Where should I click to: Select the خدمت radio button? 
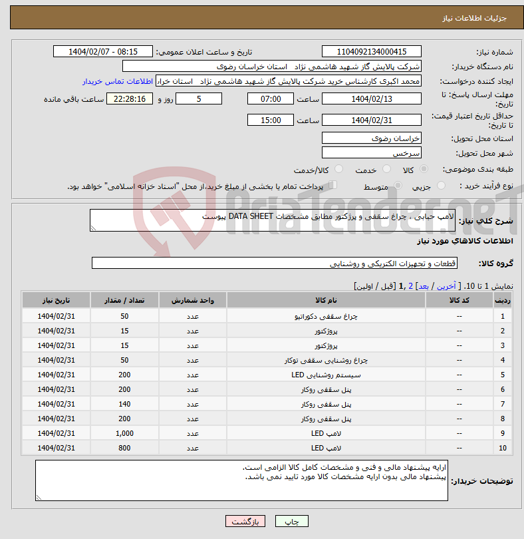pyautogui.click(x=386, y=169)
